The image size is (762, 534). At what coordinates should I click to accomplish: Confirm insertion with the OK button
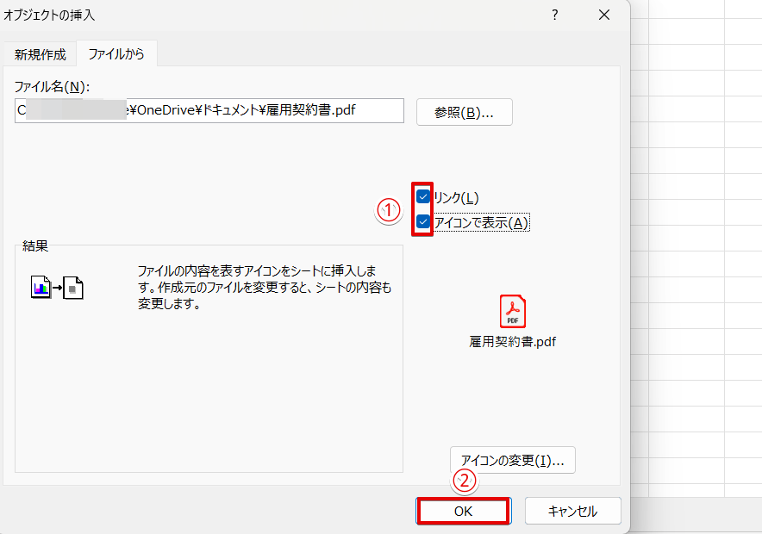pos(463,510)
